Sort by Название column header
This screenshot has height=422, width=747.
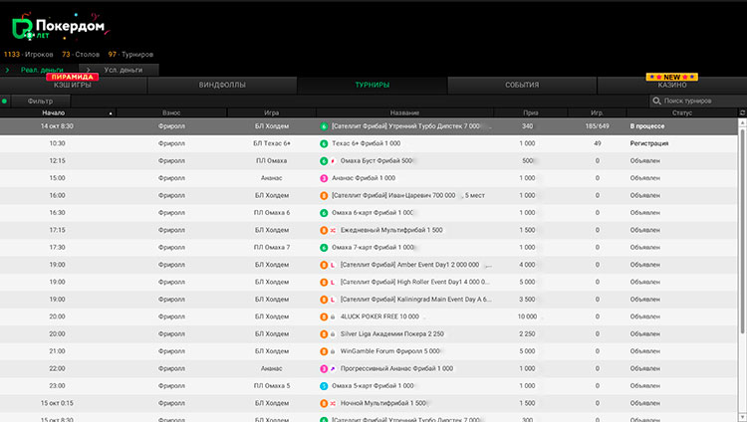click(404, 112)
